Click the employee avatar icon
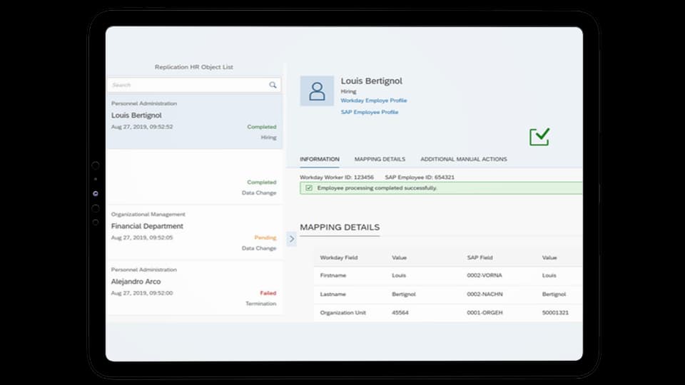The width and height of the screenshot is (685, 385). tap(317, 91)
